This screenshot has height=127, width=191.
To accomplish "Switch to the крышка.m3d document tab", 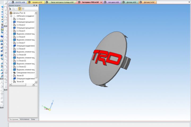I will click(x=36, y=2).
